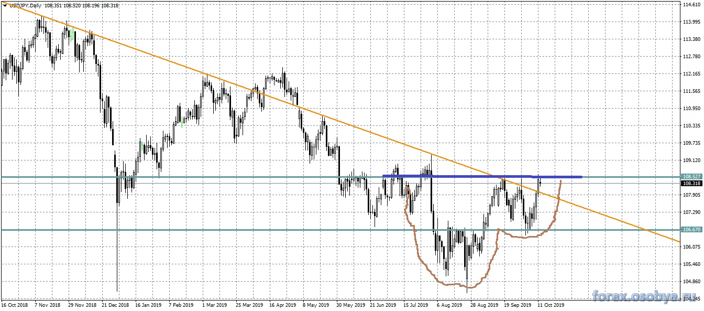Click the 105.460 value on price scale
704x311 pixels.
pyautogui.click(x=692, y=264)
